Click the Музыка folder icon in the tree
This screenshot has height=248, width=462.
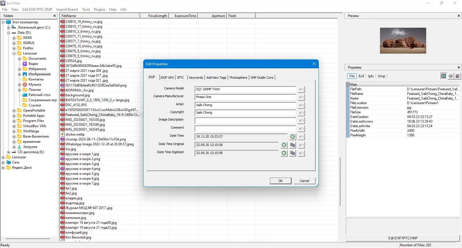pos(25,84)
